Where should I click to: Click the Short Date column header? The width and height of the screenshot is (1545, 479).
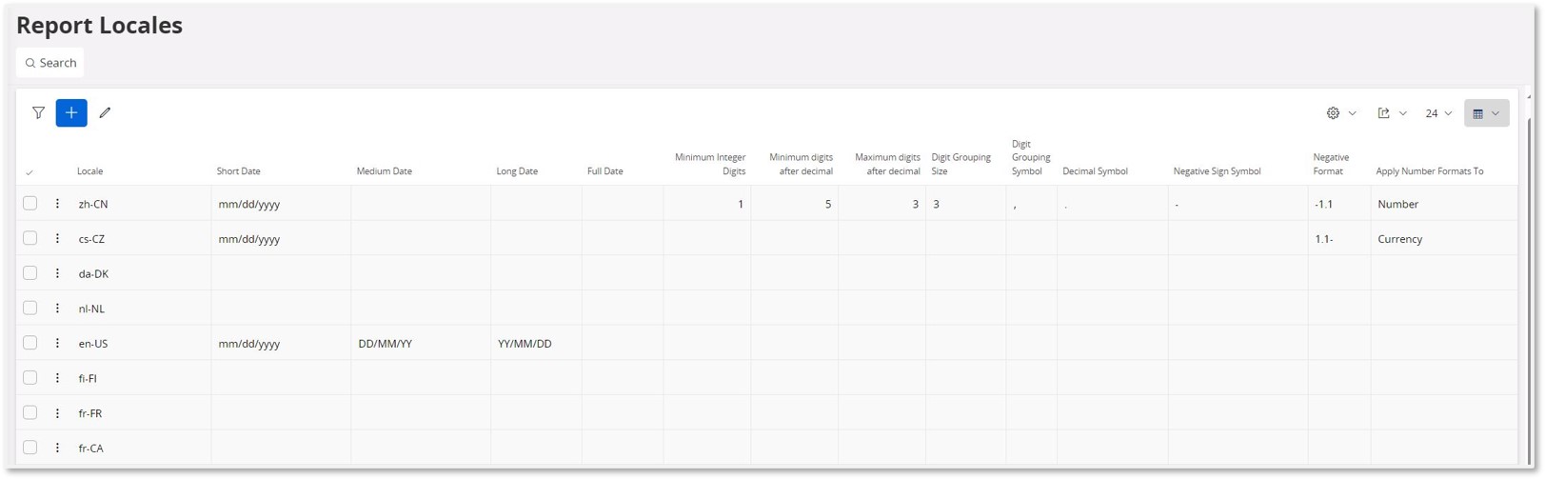pos(239,171)
